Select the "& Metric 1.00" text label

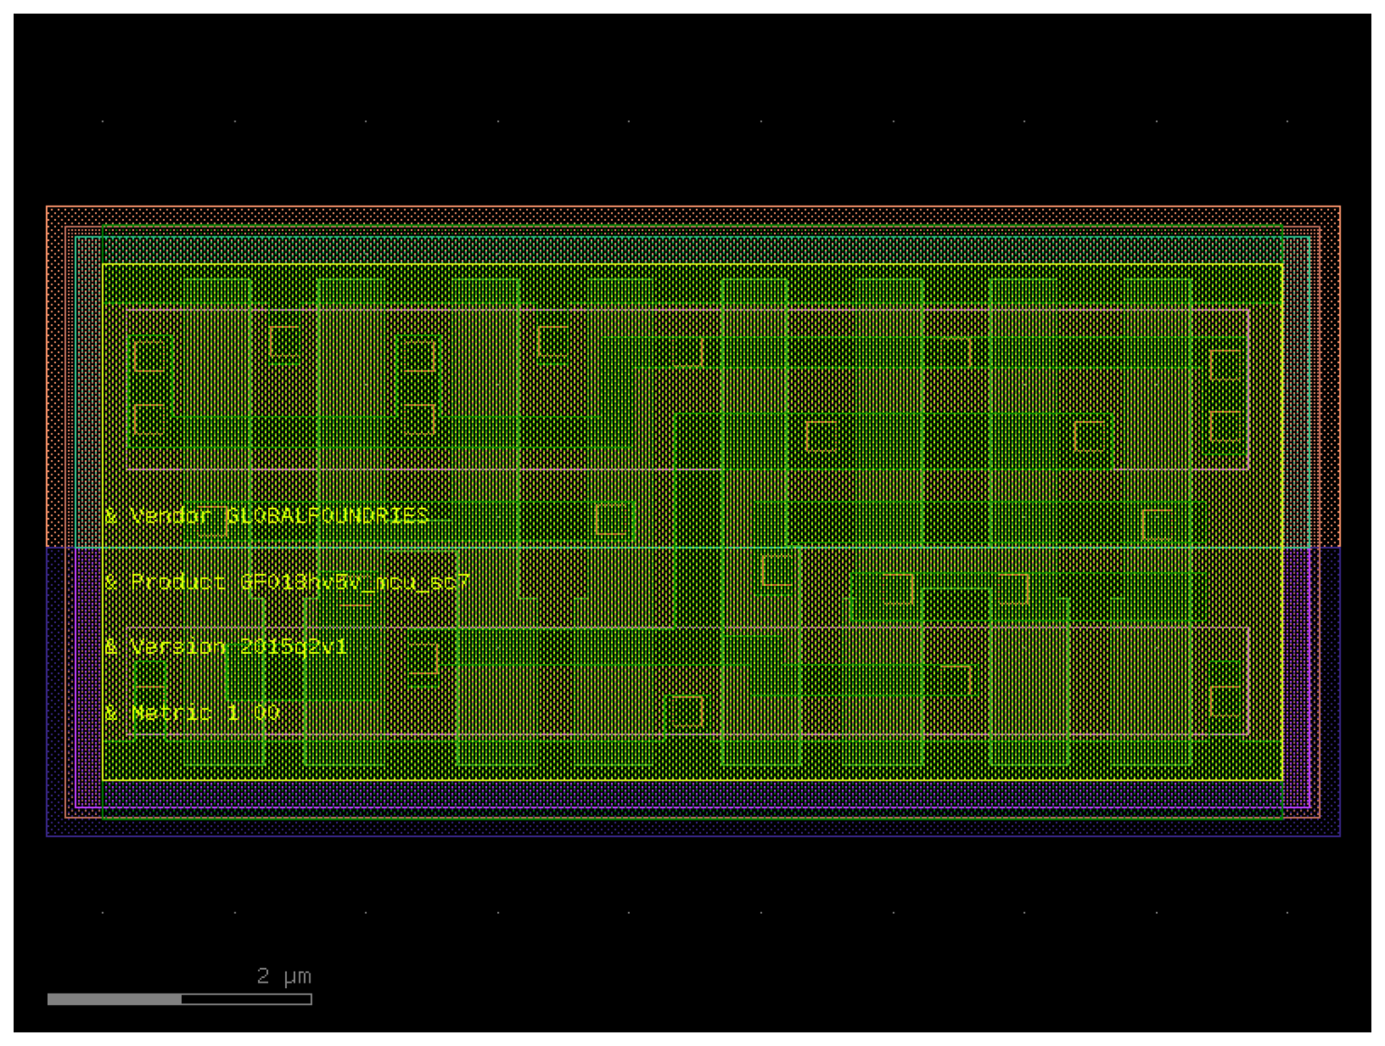pyautogui.click(x=193, y=713)
